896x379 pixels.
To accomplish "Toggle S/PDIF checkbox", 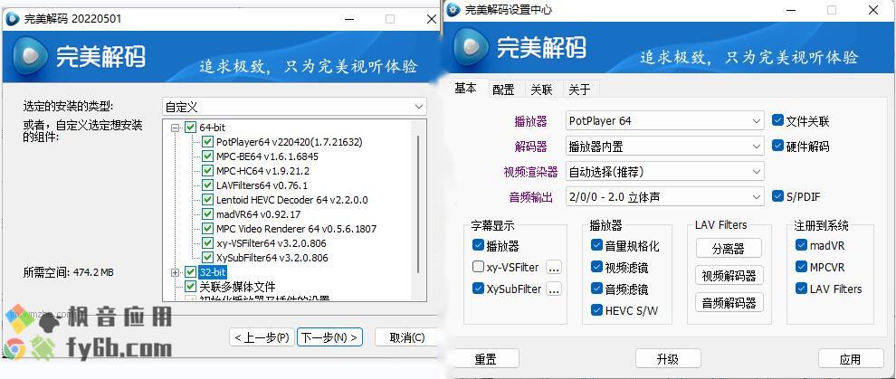I will coord(777,196).
